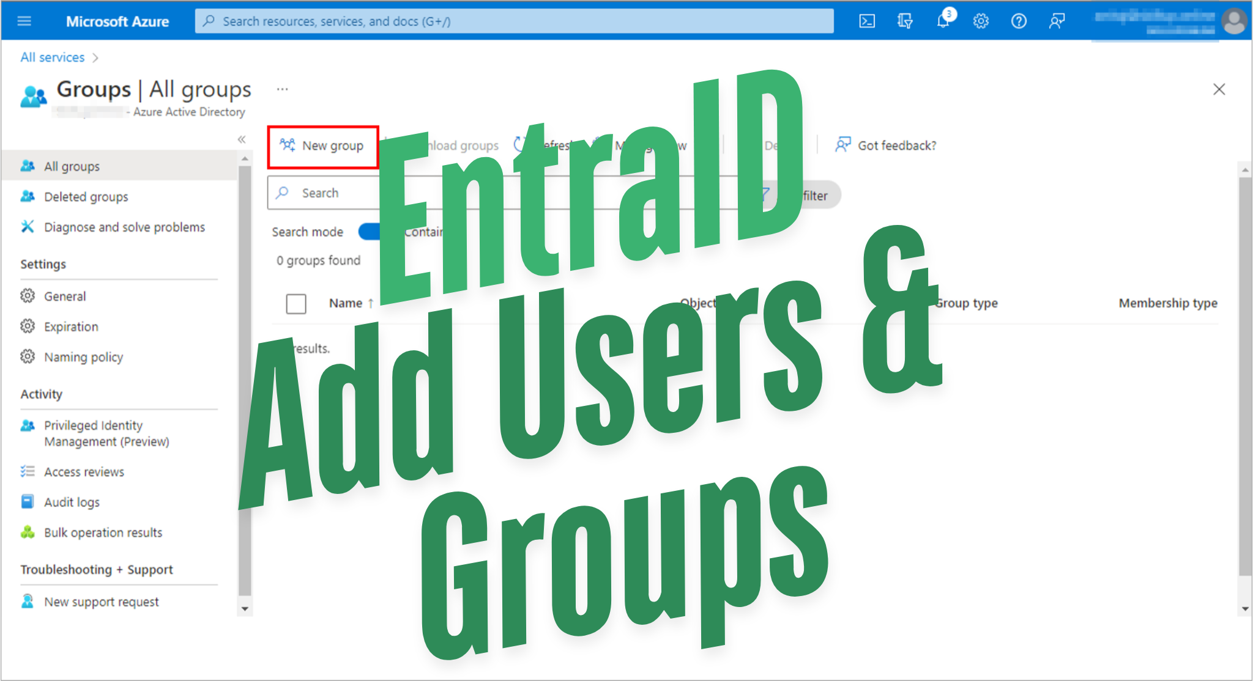Collapse the left navigation pane
1253x681 pixels.
(242, 139)
